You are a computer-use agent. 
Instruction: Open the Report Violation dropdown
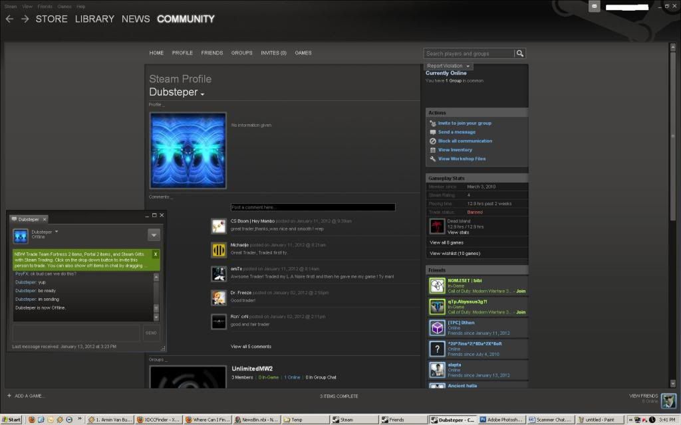(x=448, y=66)
